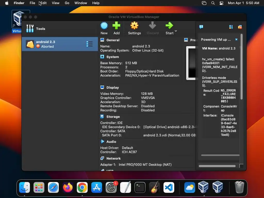
Task: Click the Preview section monitor icon
Action: [x=186, y=40]
